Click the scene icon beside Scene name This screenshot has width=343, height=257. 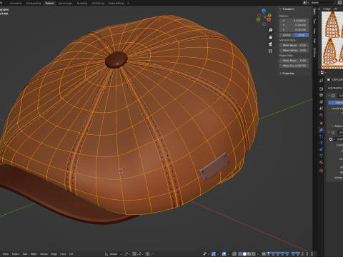point(305,2)
